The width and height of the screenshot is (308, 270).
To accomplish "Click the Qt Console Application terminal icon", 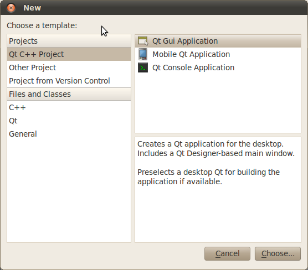I will (x=143, y=67).
